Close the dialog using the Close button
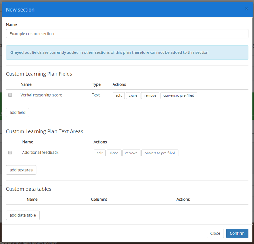254x244 pixels. click(x=215, y=233)
